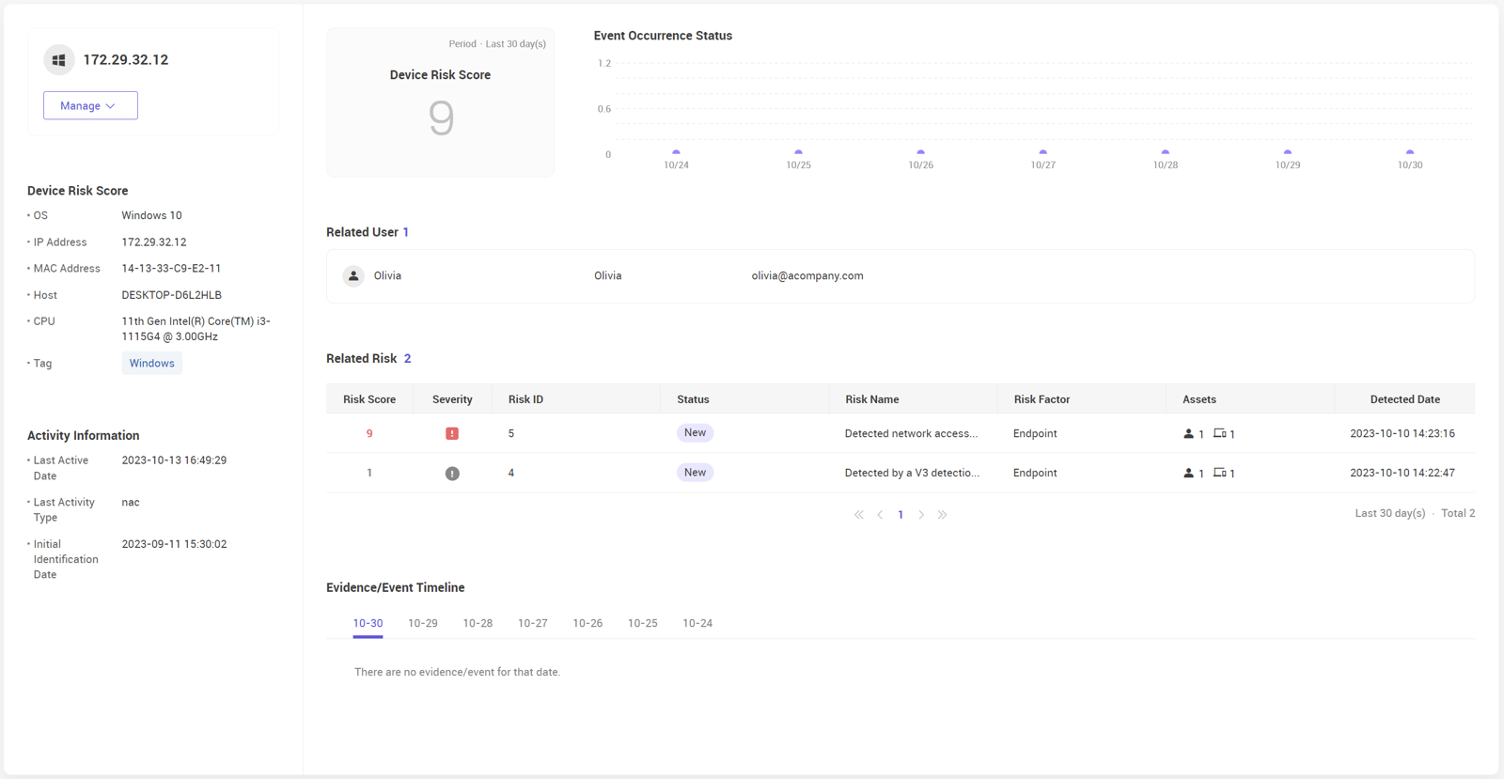Click the gray severity icon for risk 4

(452, 474)
